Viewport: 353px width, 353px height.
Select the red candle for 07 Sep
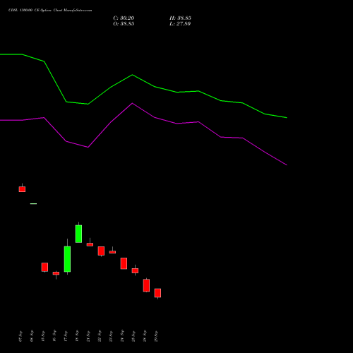tap(22, 189)
